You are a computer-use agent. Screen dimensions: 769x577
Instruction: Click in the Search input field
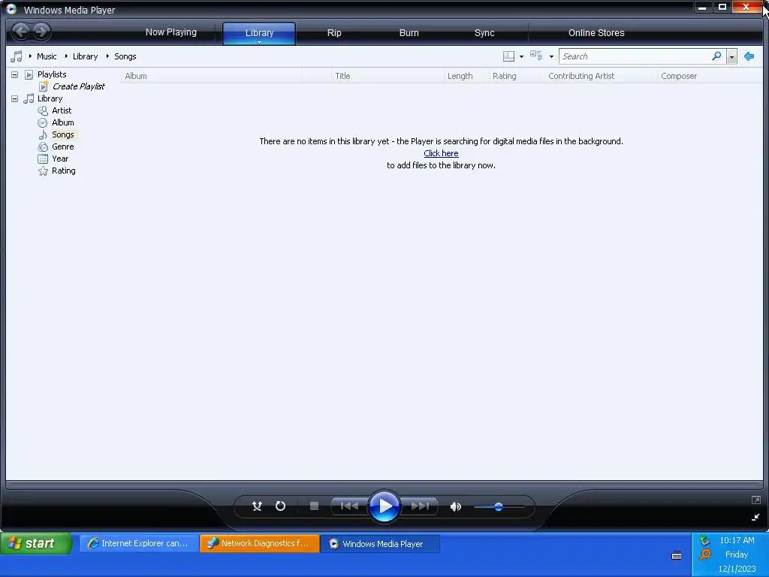(635, 56)
